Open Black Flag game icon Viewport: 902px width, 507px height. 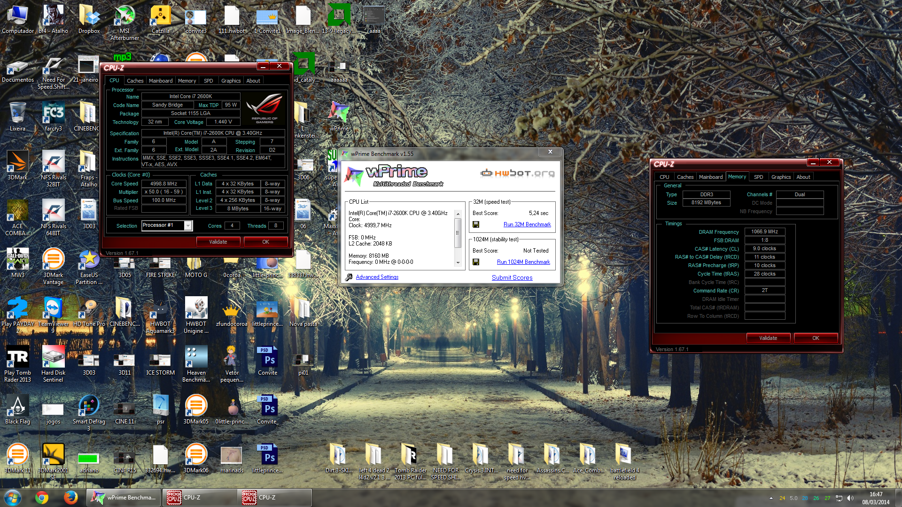click(17, 409)
